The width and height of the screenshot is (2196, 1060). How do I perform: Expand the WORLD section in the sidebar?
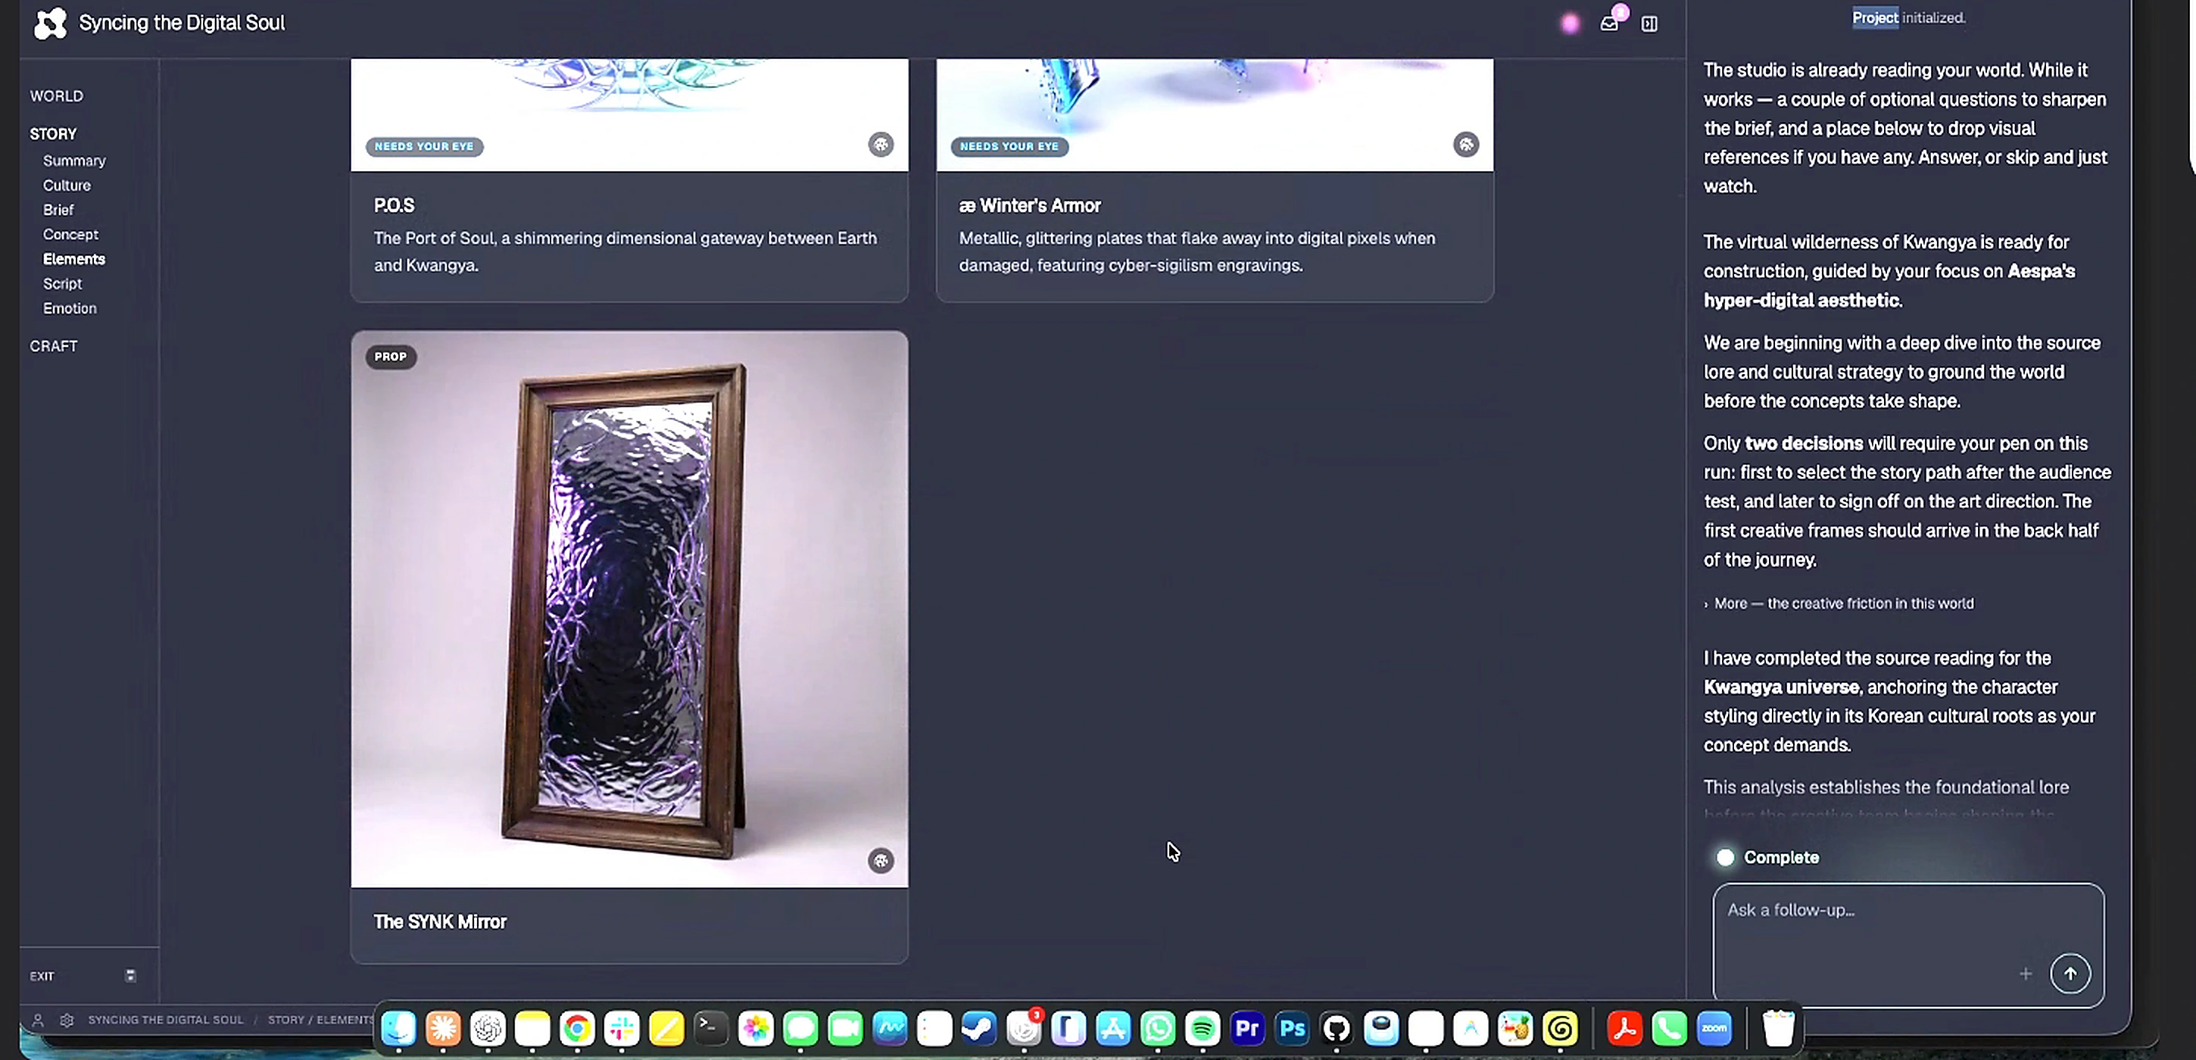pos(56,96)
